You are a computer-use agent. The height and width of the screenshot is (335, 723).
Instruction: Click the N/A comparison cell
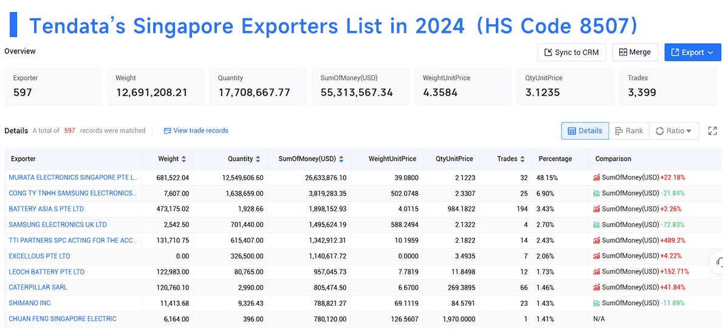tap(600, 319)
